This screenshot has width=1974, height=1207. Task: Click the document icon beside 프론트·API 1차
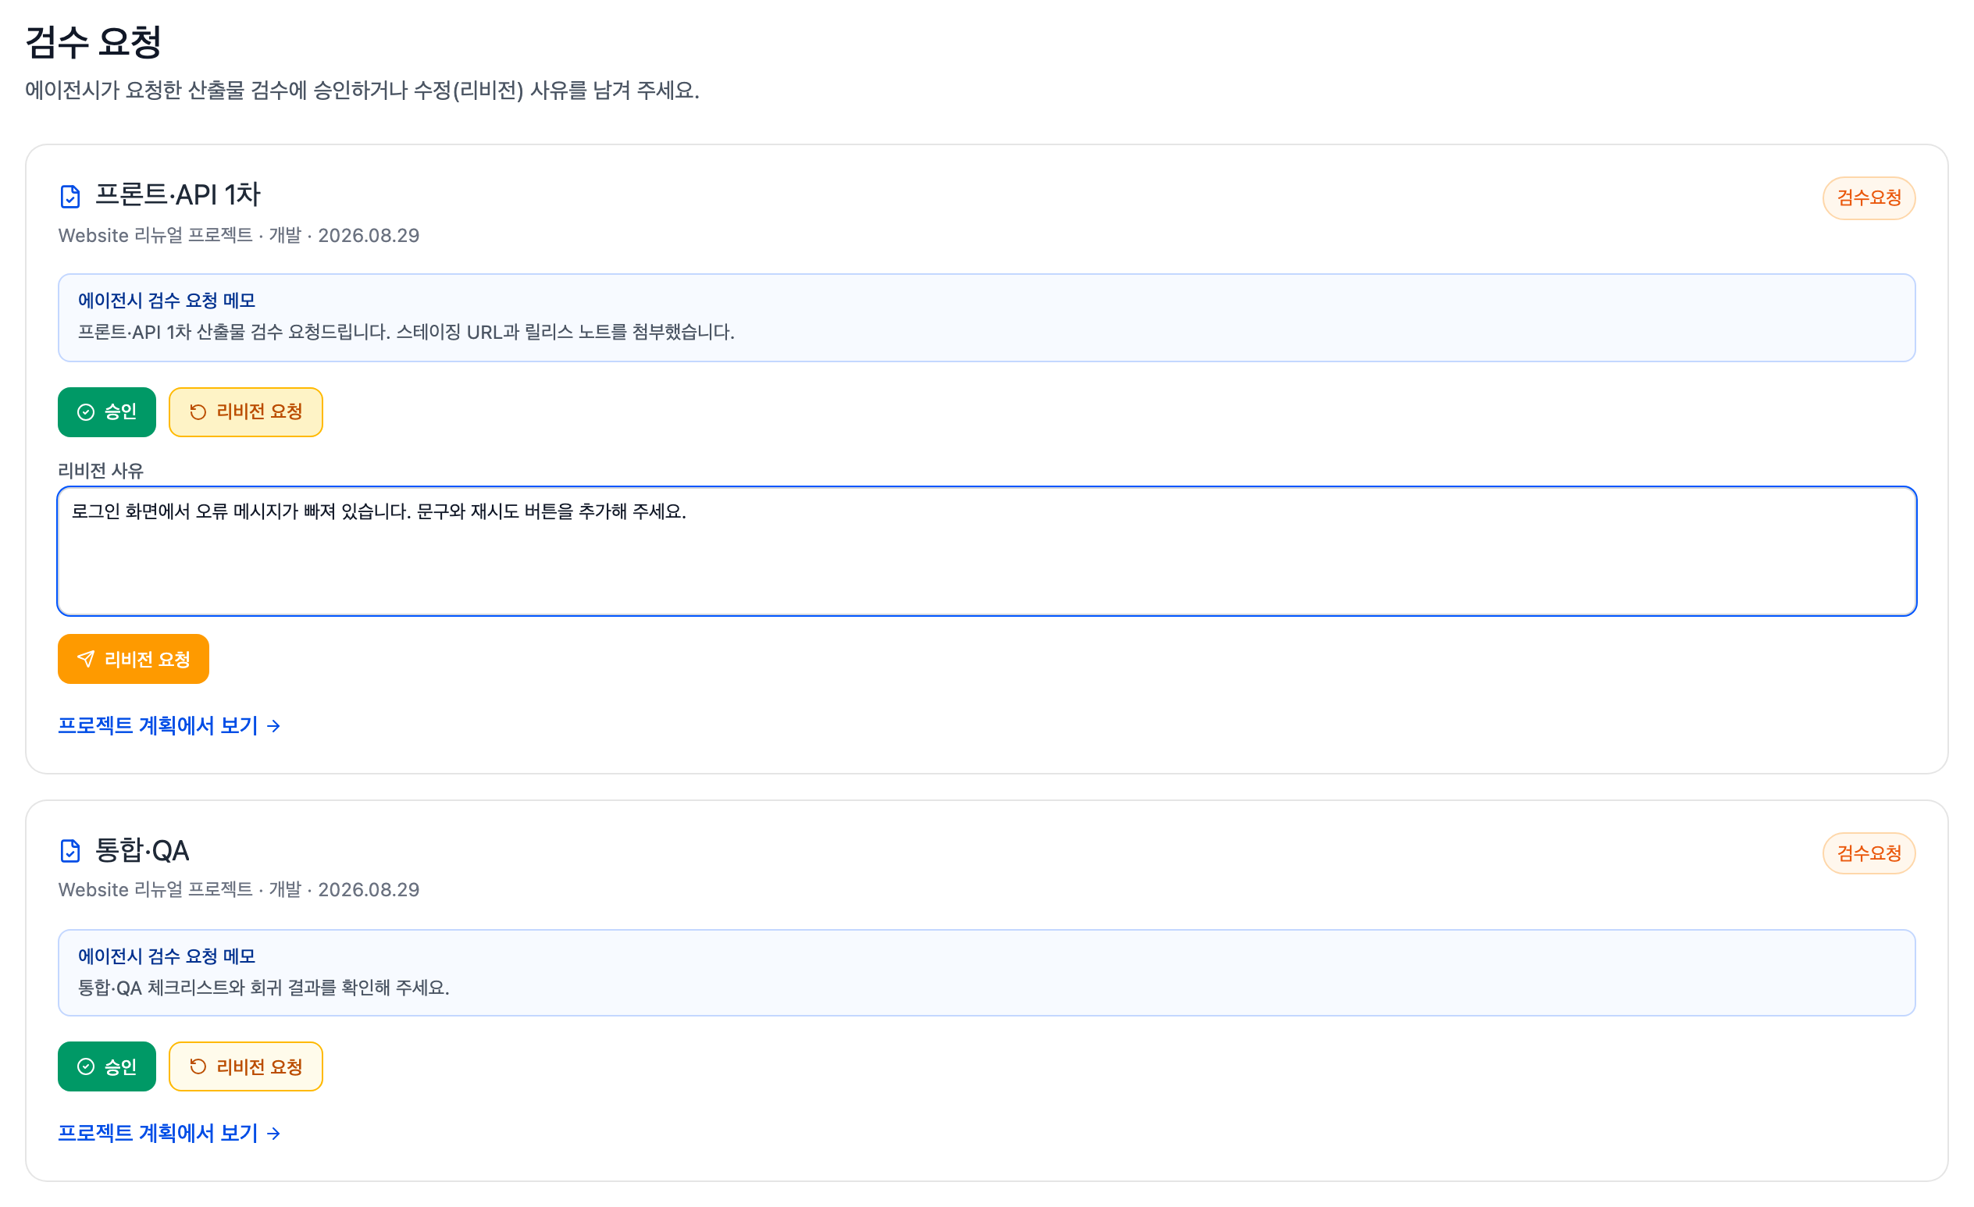click(x=70, y=196)
